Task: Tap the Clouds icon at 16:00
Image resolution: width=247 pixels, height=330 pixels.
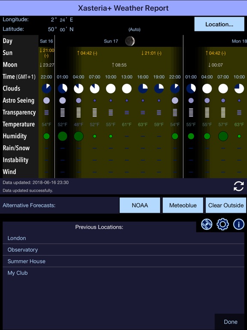Action: tap(143, 89)
